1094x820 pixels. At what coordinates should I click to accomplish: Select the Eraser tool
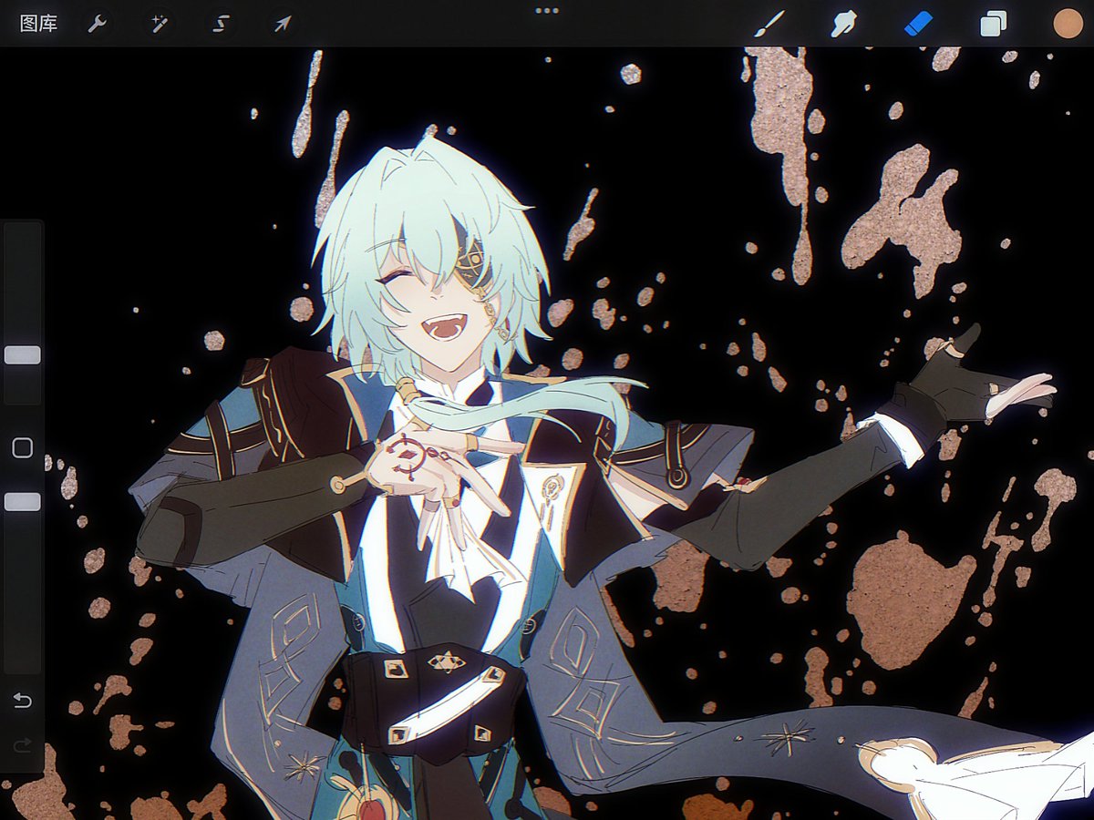point(918,24)
